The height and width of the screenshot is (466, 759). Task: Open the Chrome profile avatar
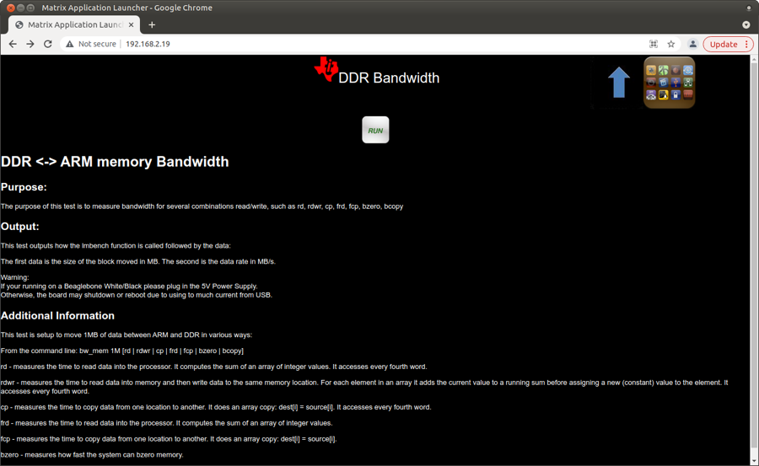(x=692, y=44)
